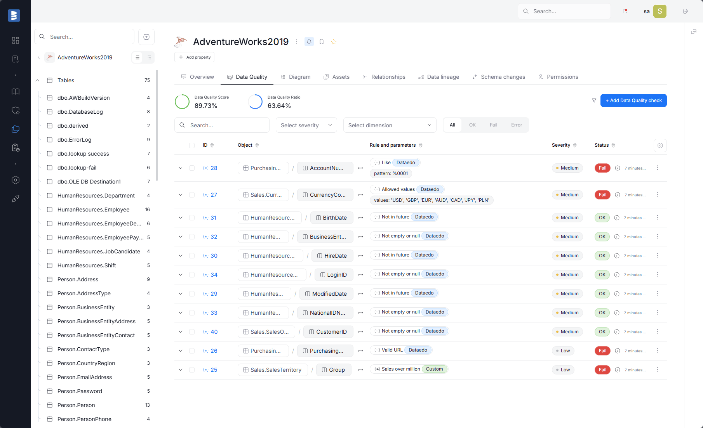The height and width of the screenshot is (428, 703).
Task: Select the checkbox for check 32
Action: point(192,237)
